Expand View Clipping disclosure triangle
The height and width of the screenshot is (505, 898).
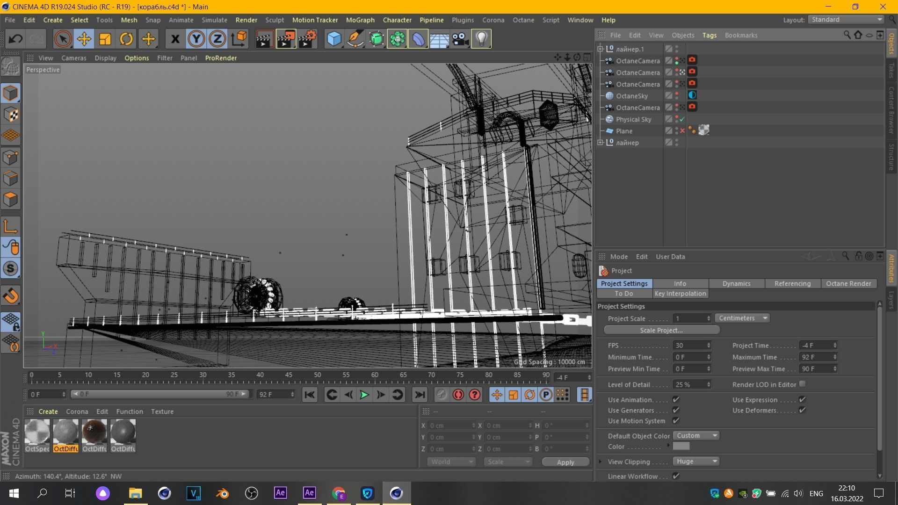601,462
